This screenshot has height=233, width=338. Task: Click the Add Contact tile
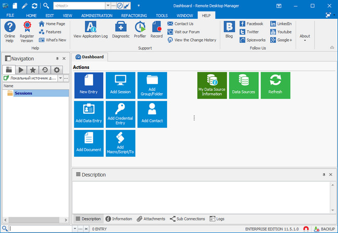pos(152,114)
